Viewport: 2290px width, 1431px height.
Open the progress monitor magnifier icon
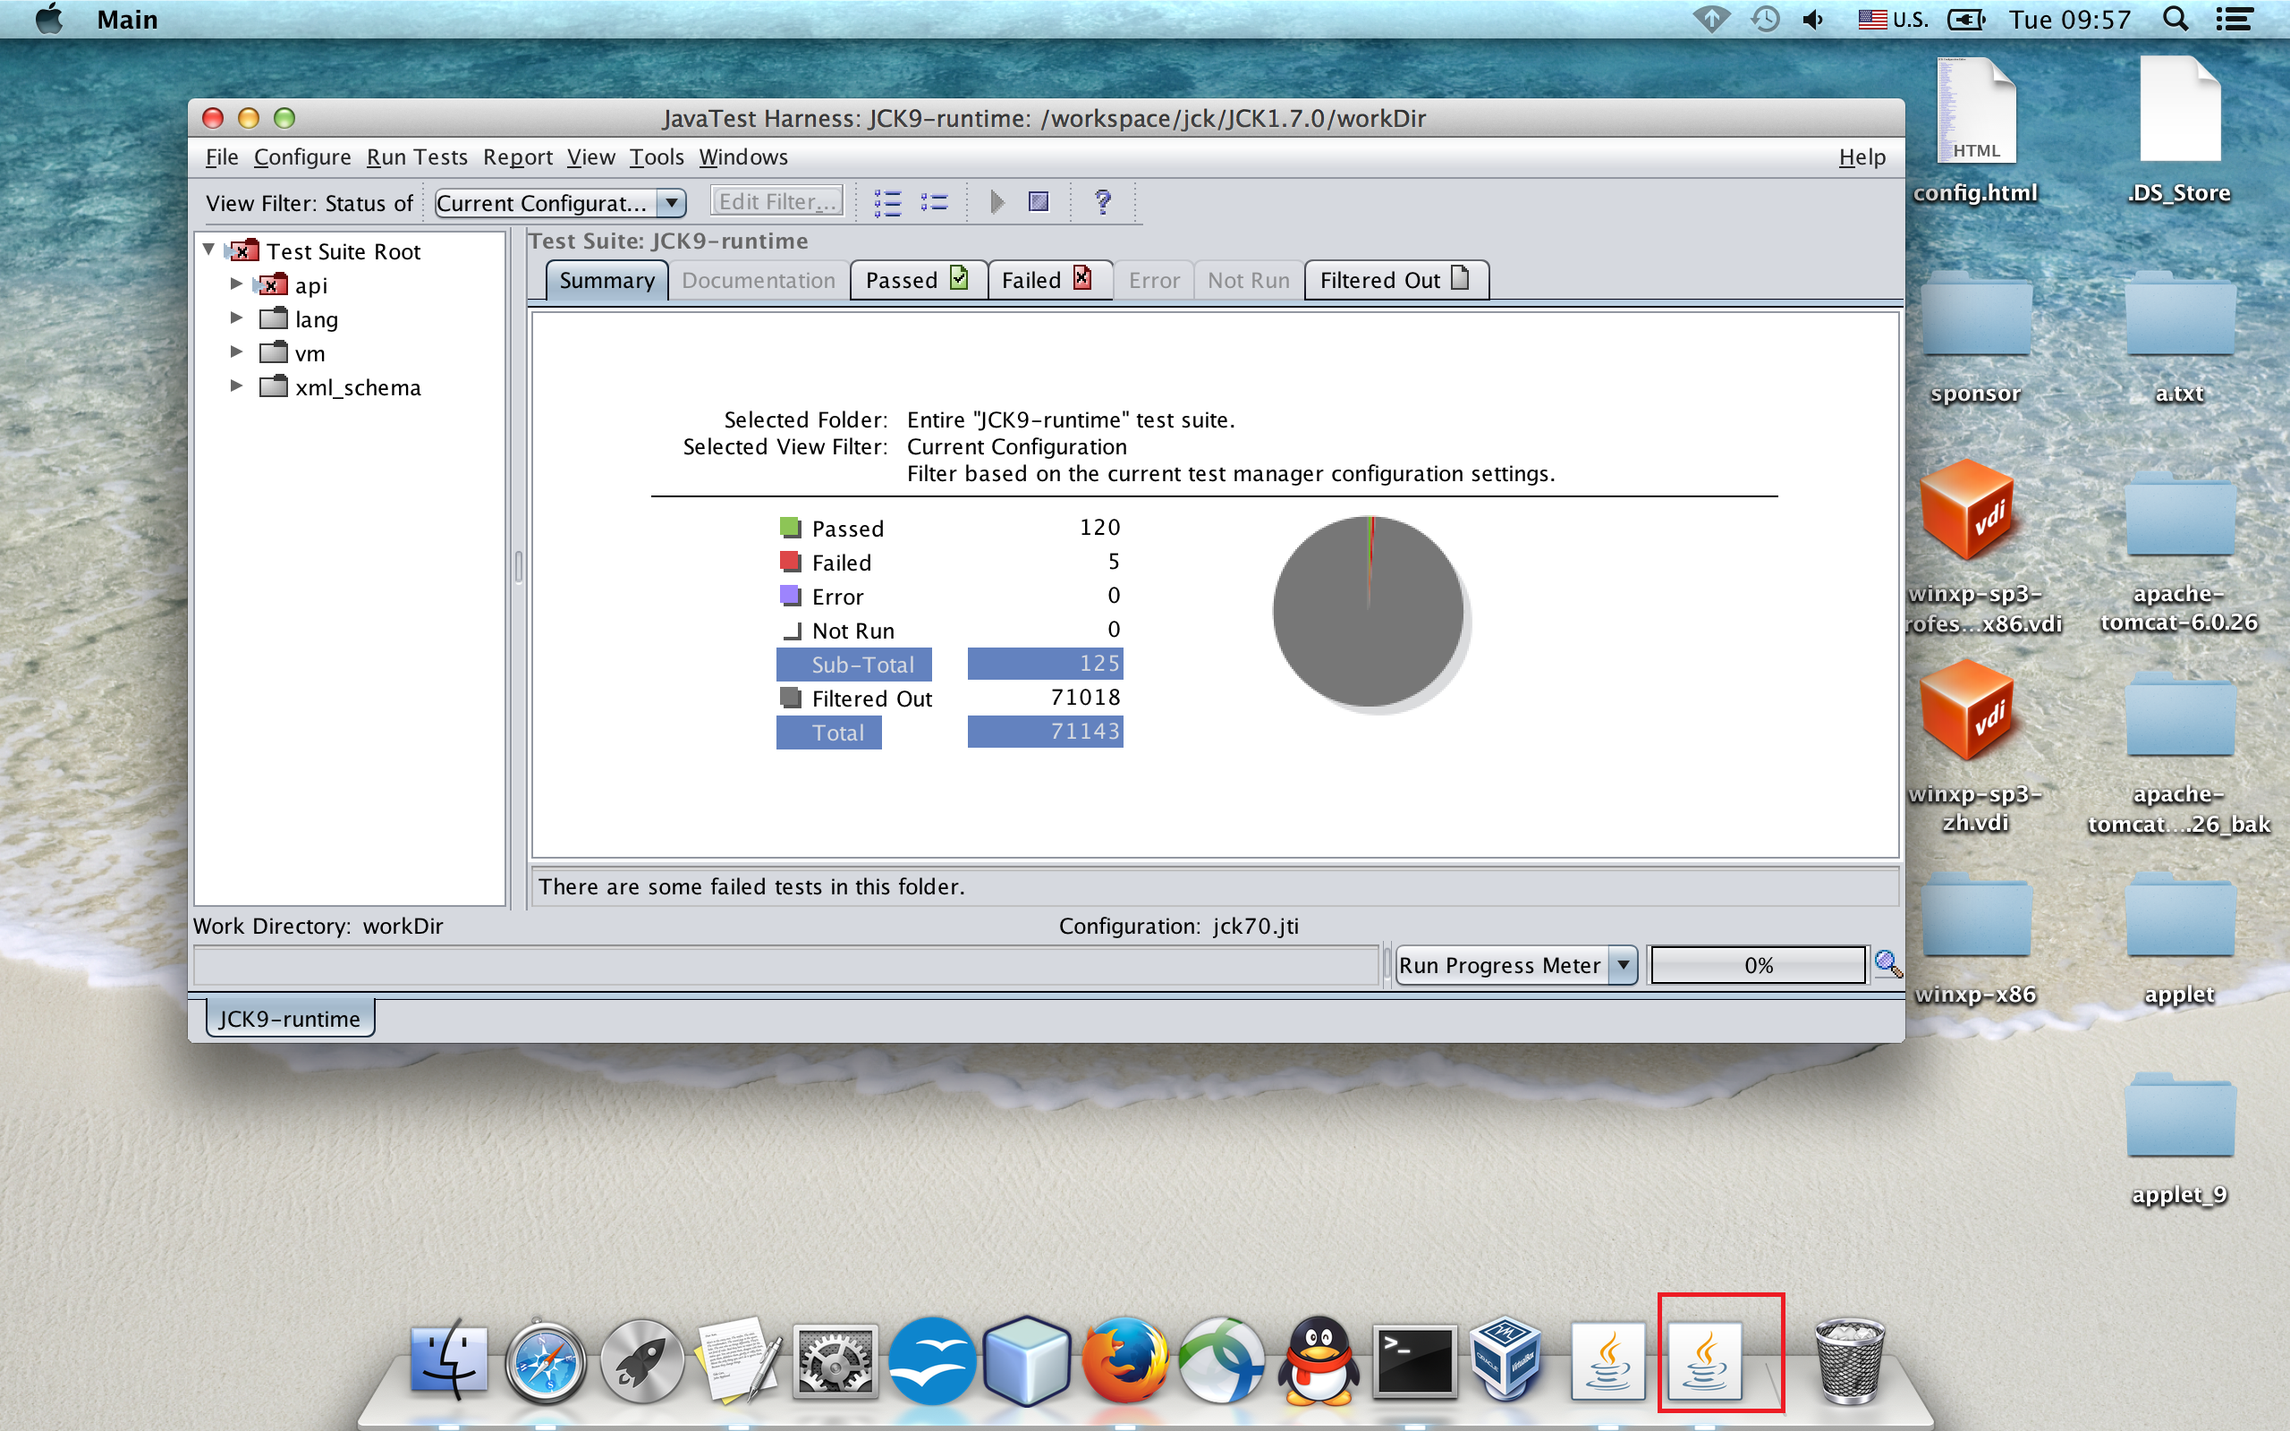click(x=1887, y=964)
